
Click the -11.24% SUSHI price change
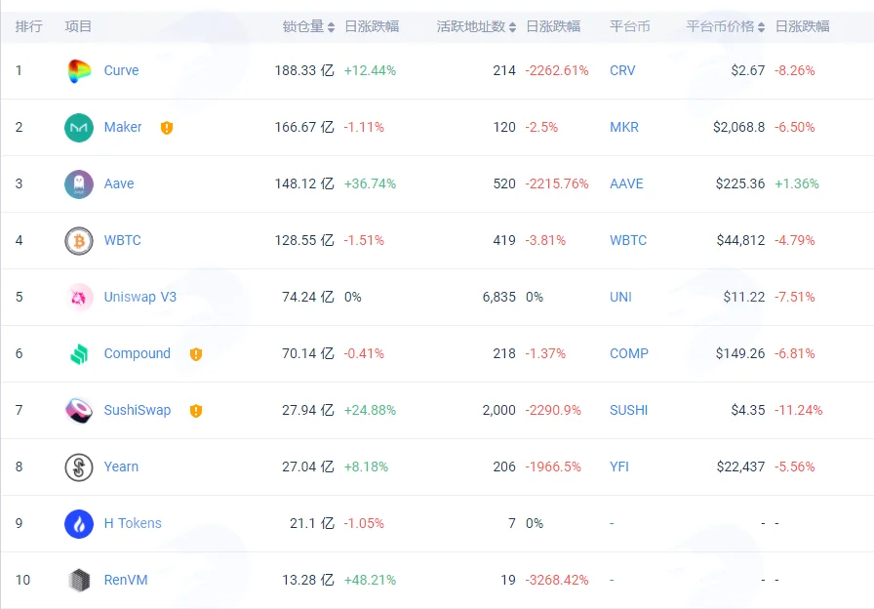799,411
